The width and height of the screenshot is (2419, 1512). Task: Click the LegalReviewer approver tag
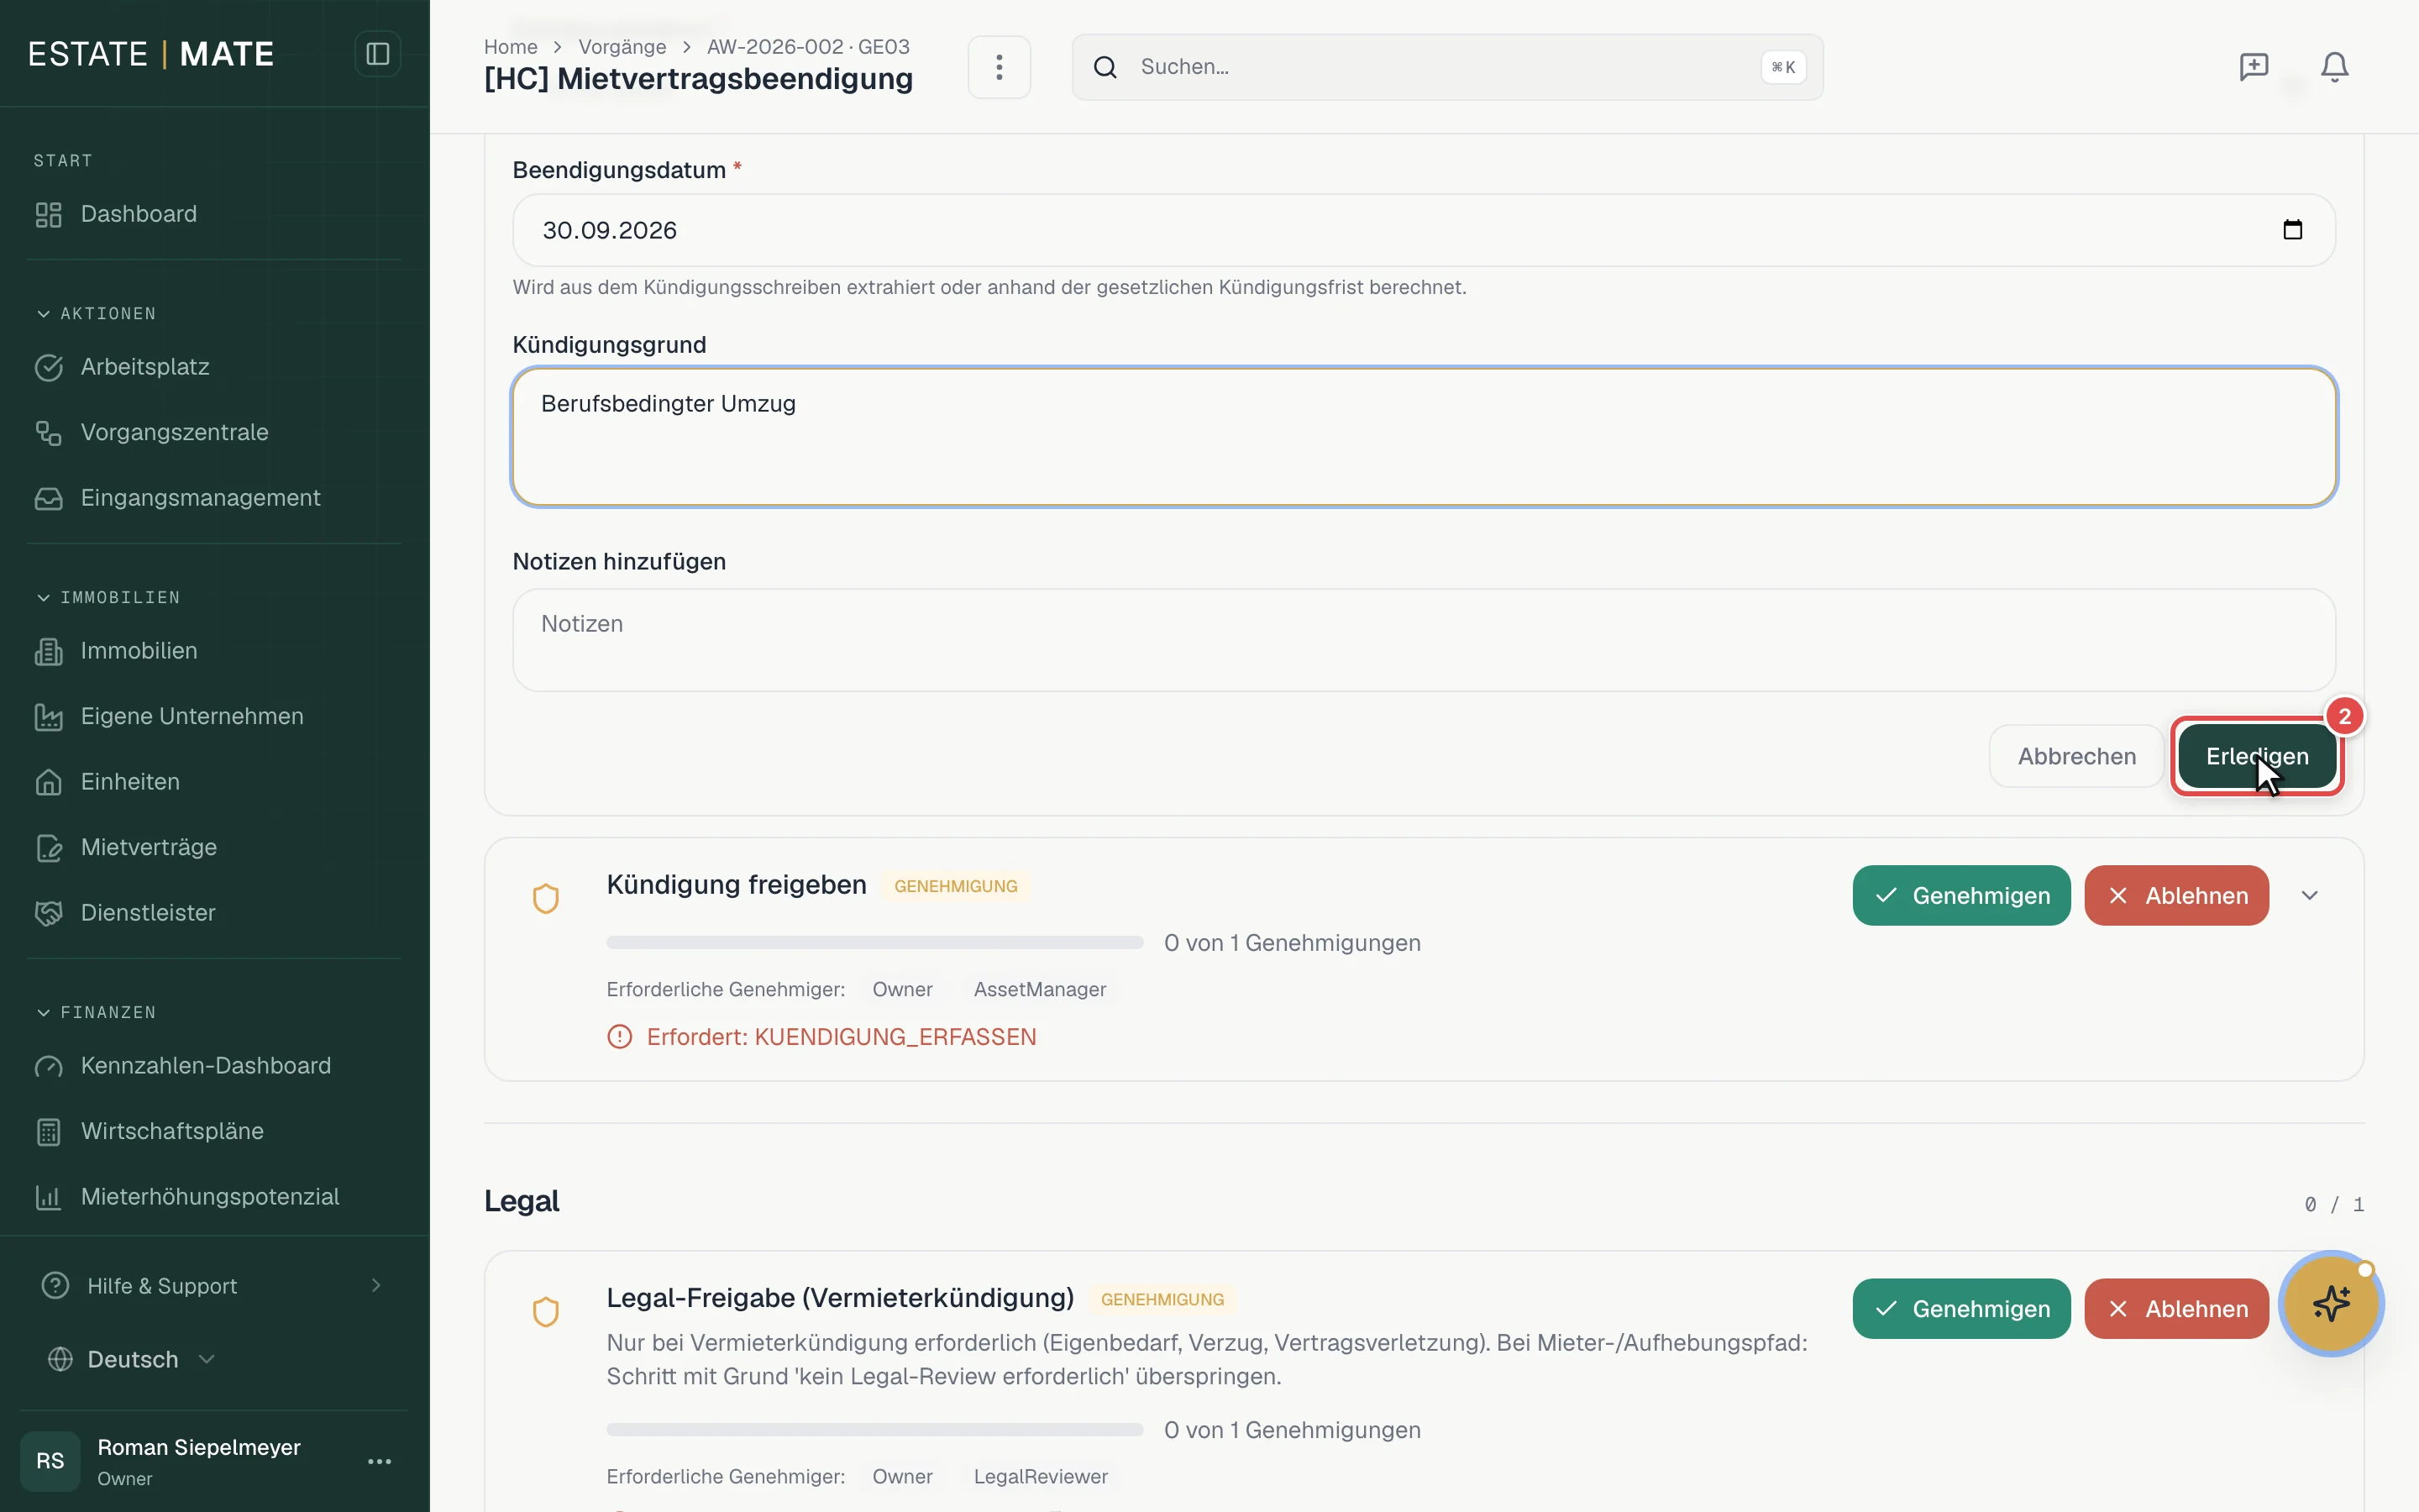coord(1040,1476)
